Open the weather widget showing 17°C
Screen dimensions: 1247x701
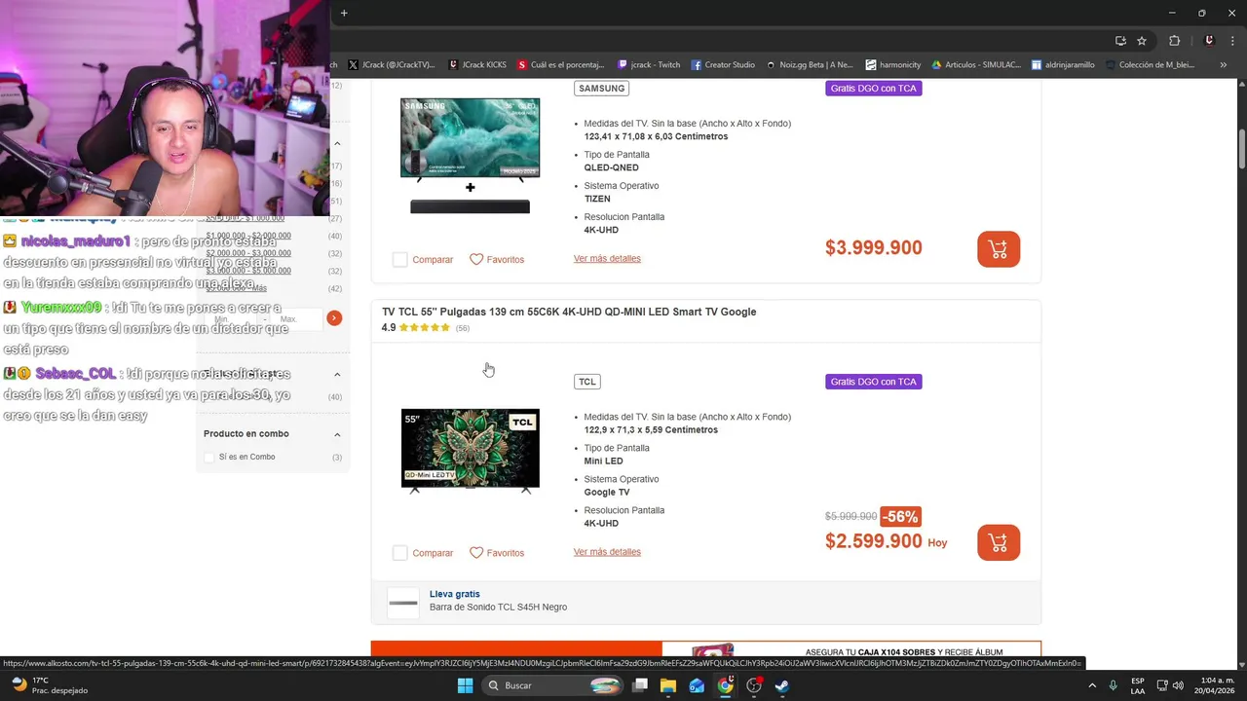pyautogui.click(x=47, y=685)
